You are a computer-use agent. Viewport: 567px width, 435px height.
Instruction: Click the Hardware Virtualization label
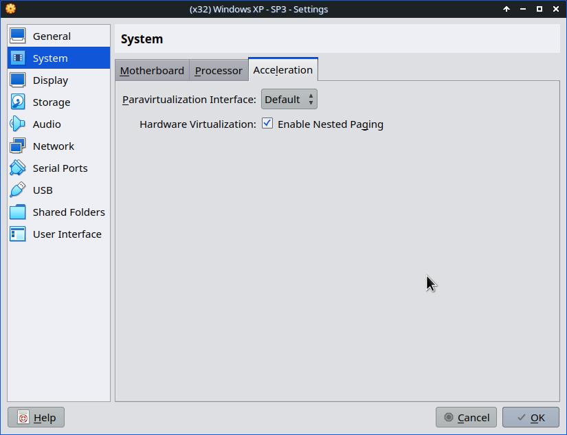coord(198,124)
